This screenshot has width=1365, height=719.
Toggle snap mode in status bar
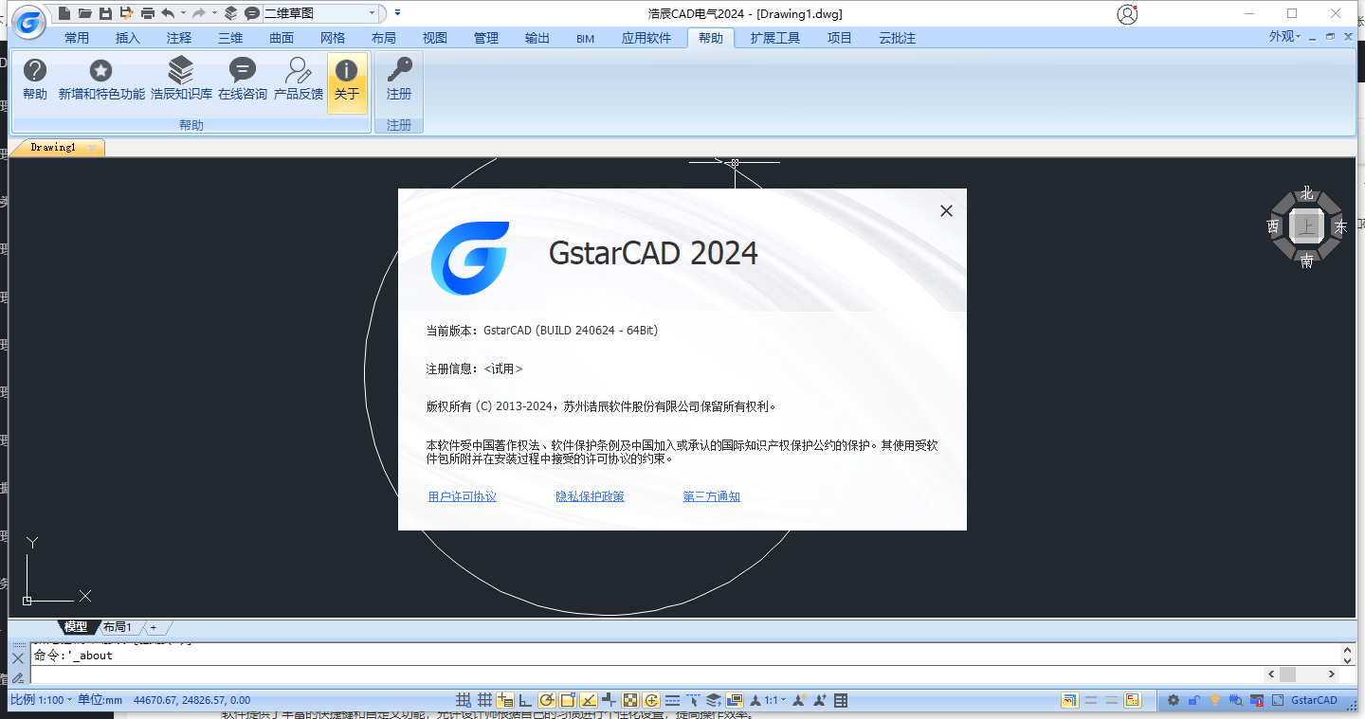pyautogui.click(x=464, y=701)
